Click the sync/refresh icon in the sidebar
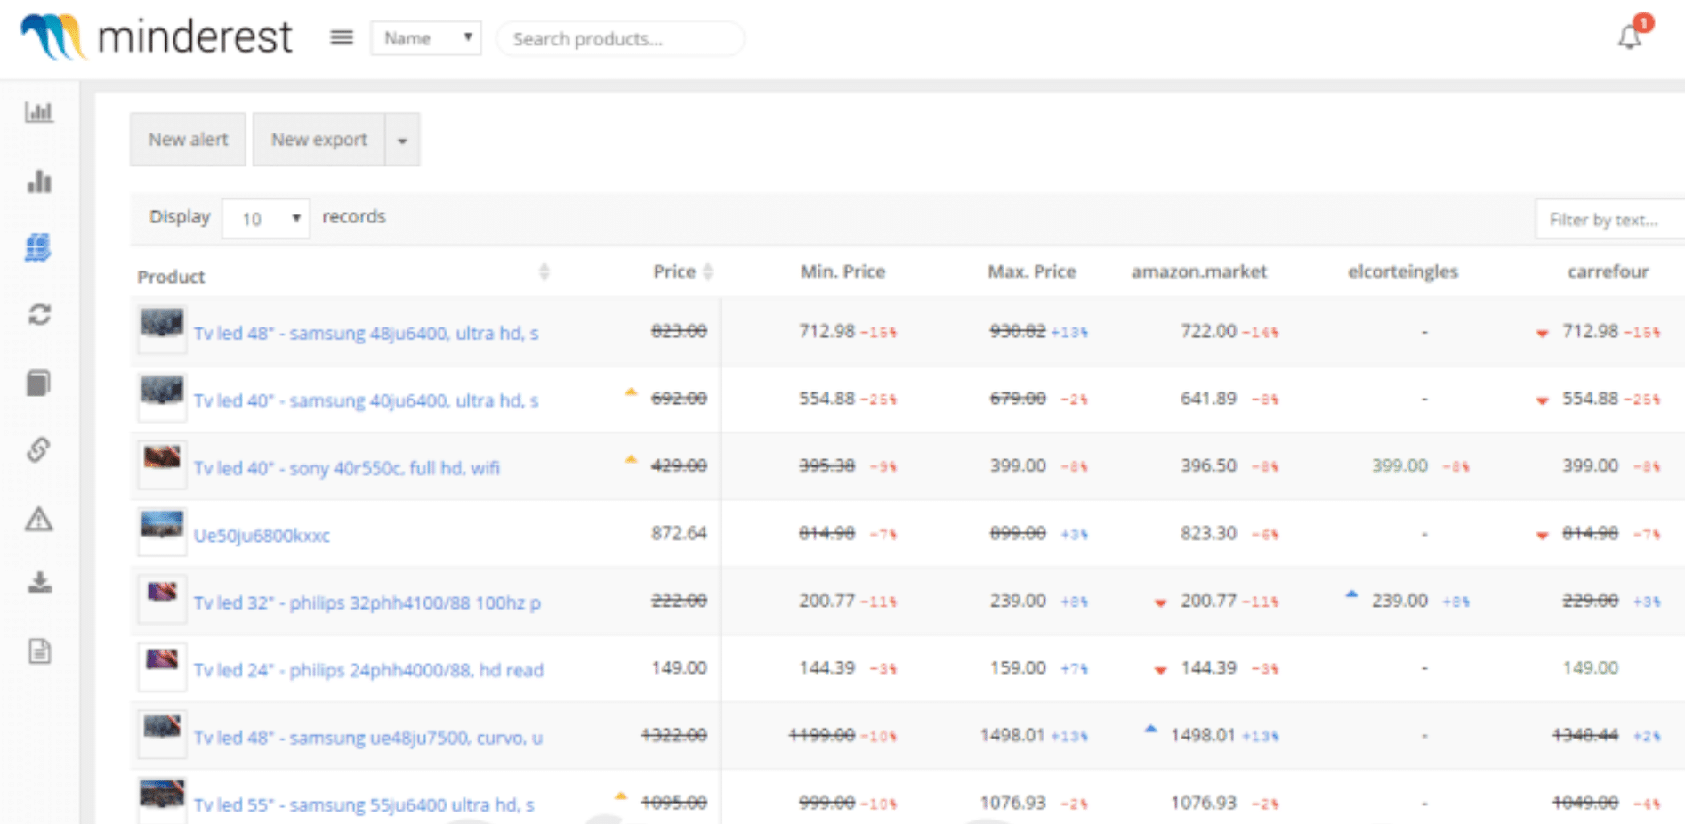Screen dimensions: 1685x824 pos(40,315)
